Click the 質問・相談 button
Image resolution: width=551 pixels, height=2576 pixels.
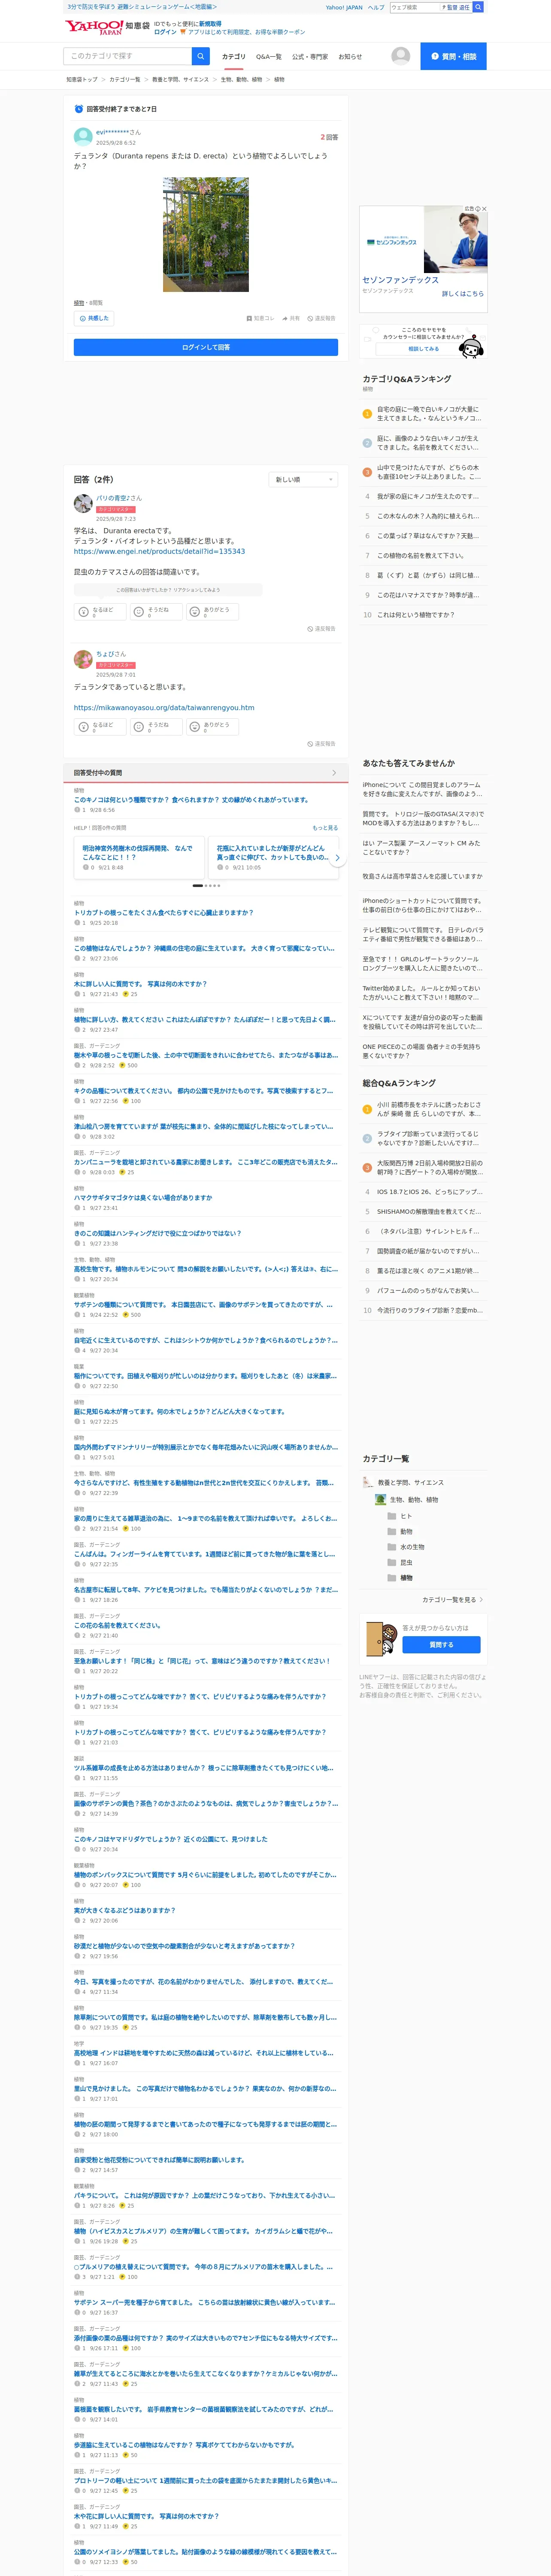453,56
